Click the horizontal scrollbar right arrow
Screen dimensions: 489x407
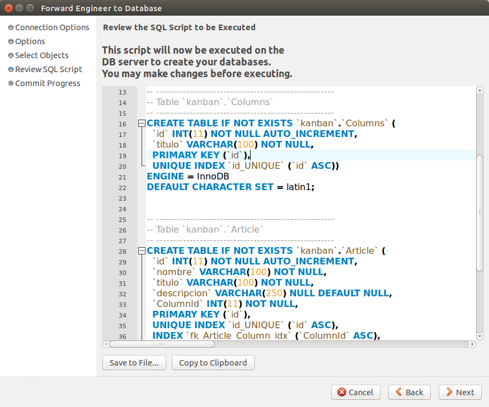pyautogui.click(x=472, y=344)
